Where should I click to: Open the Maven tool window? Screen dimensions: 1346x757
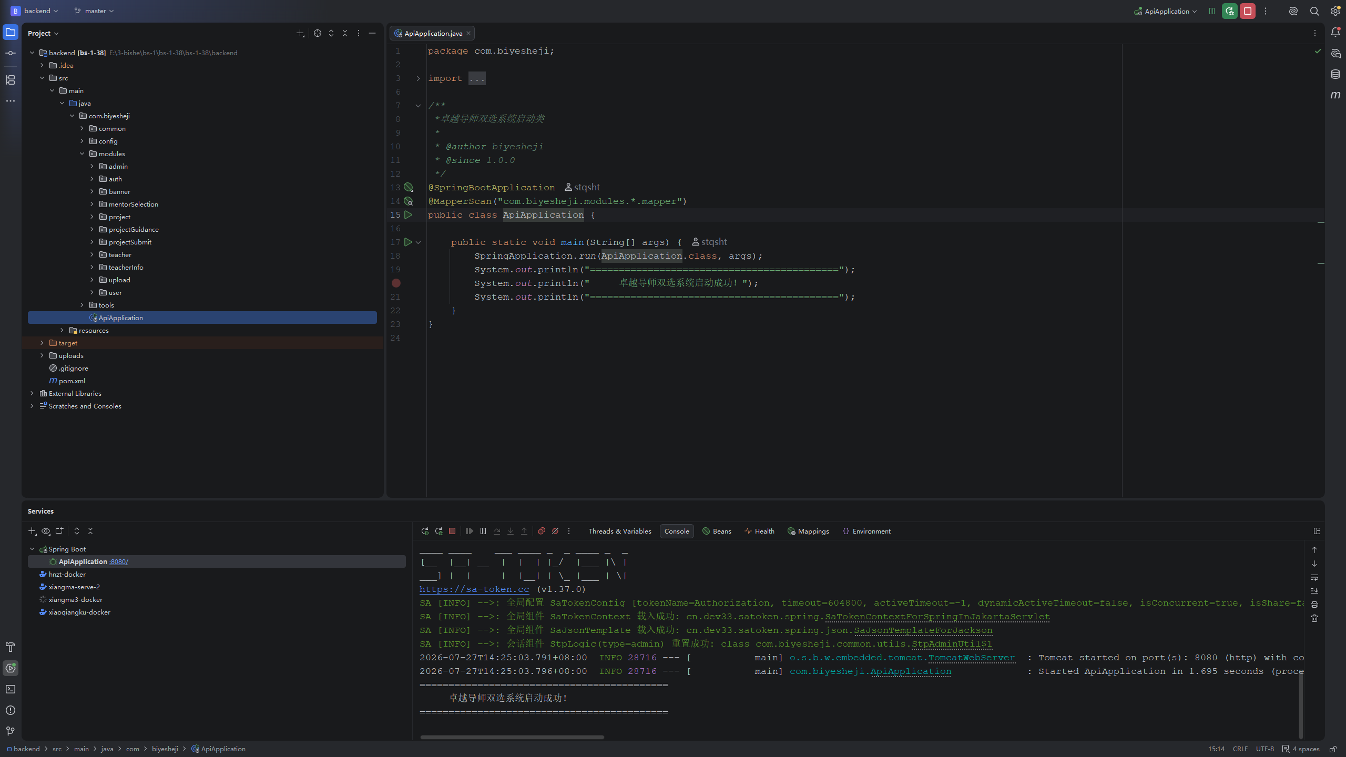click(1335, 95)
